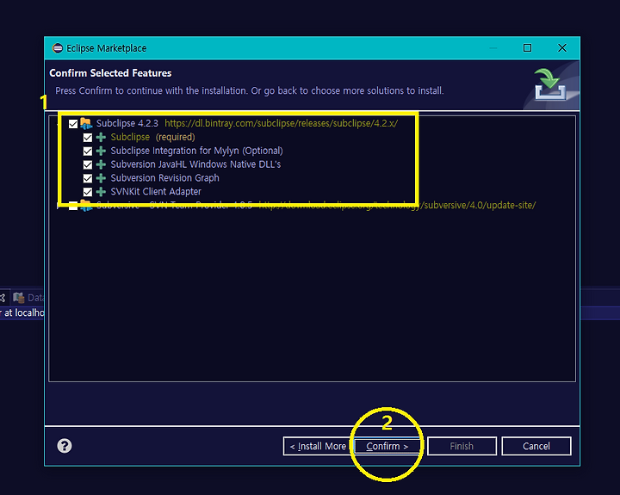Viewport: 620px width, 495px height.
Task: Open the Data tab in background Eclipse window
Action: (x=28, y=297)
